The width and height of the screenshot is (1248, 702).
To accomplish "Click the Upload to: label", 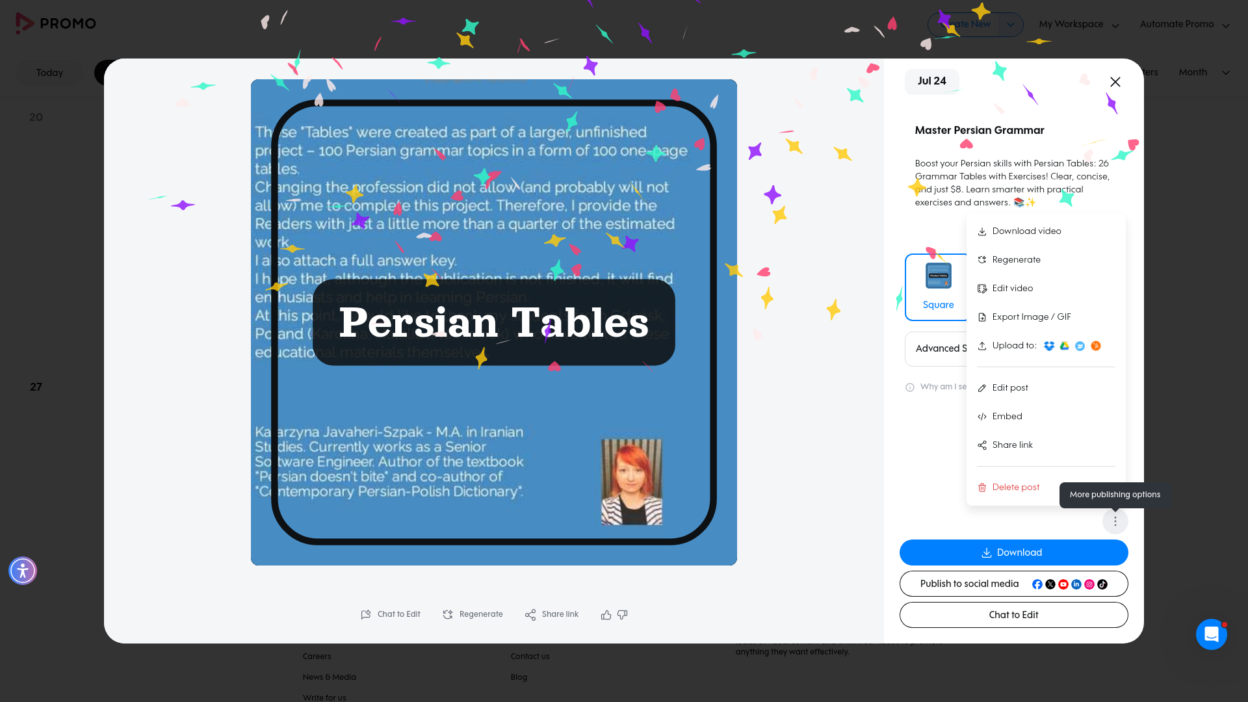I will [x=1014, y=346].
